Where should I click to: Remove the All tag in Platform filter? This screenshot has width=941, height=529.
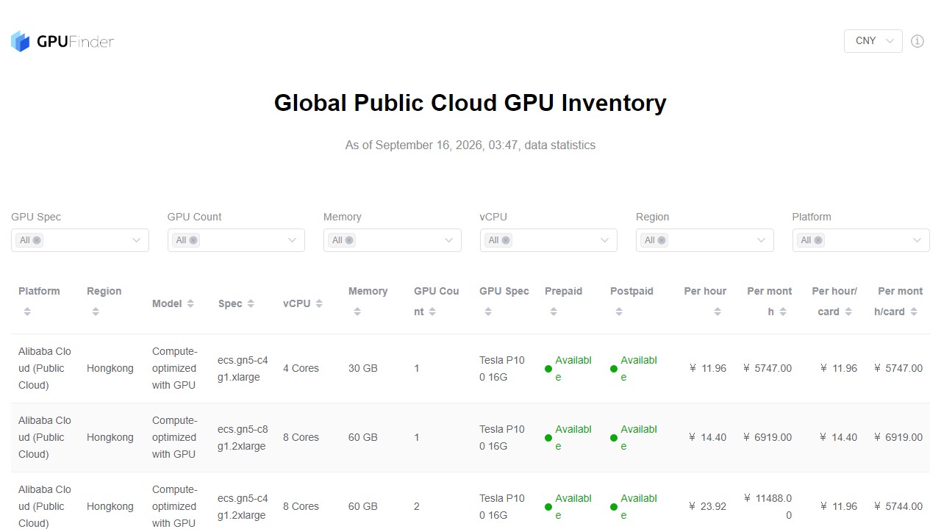818,240
